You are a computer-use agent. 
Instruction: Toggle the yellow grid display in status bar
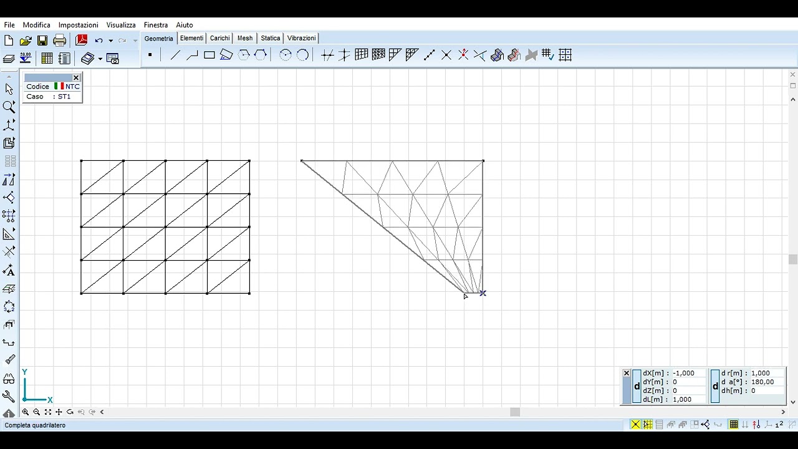(x=734, y=425)
